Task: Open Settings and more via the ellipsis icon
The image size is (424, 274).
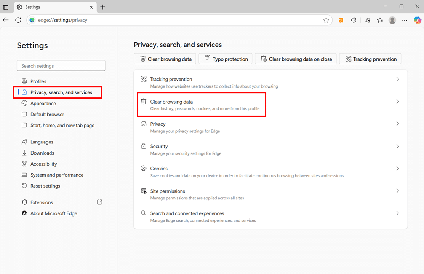Action: 405,20
